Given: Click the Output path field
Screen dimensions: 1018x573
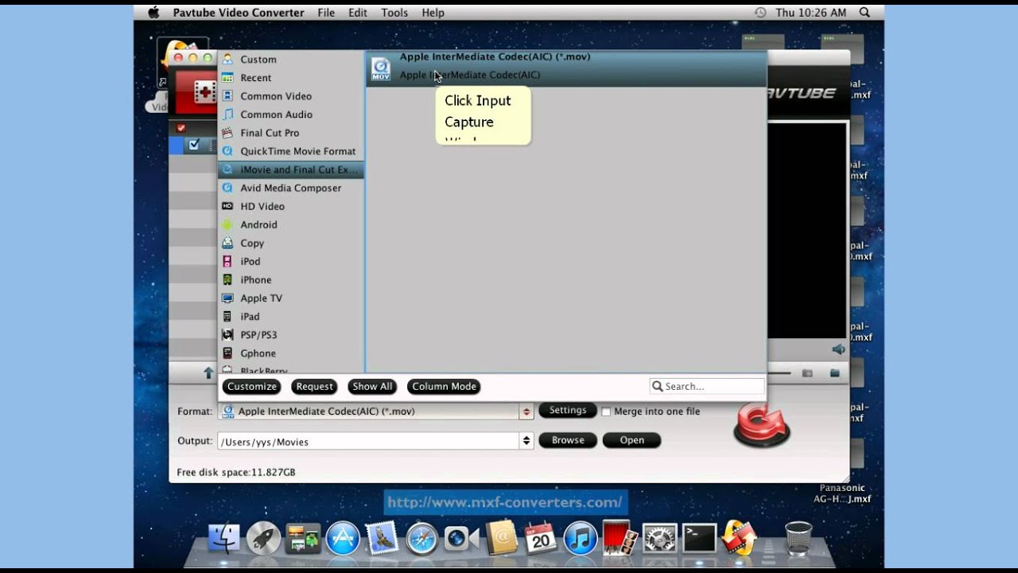Looking at the screenshot, I should 369,441.
